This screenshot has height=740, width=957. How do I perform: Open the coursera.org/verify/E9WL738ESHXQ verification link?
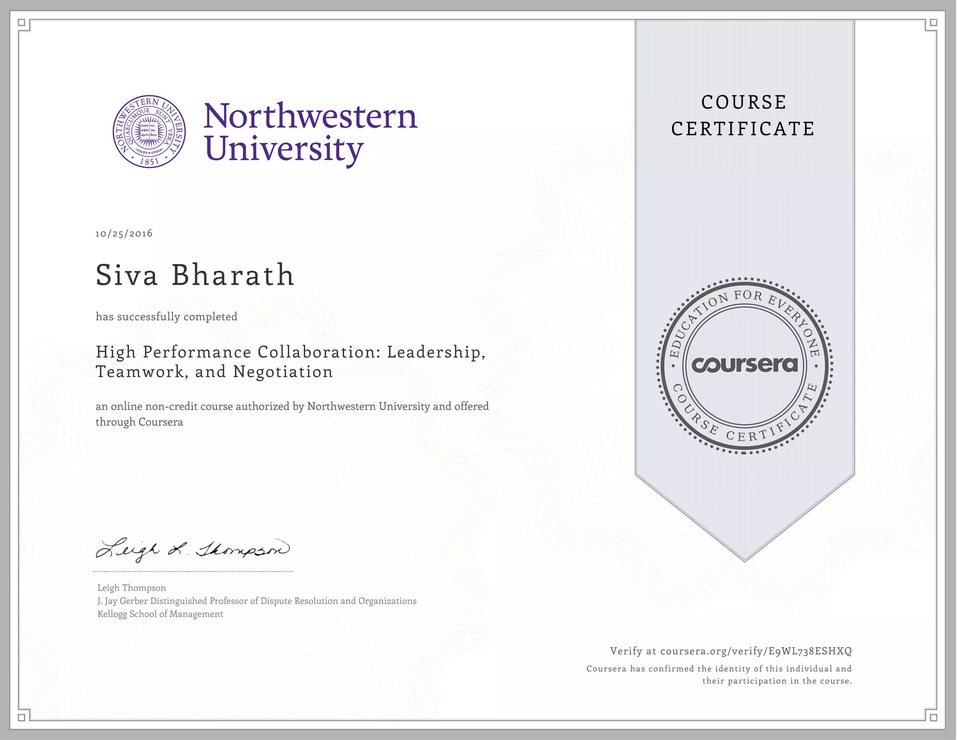[756, 651]
